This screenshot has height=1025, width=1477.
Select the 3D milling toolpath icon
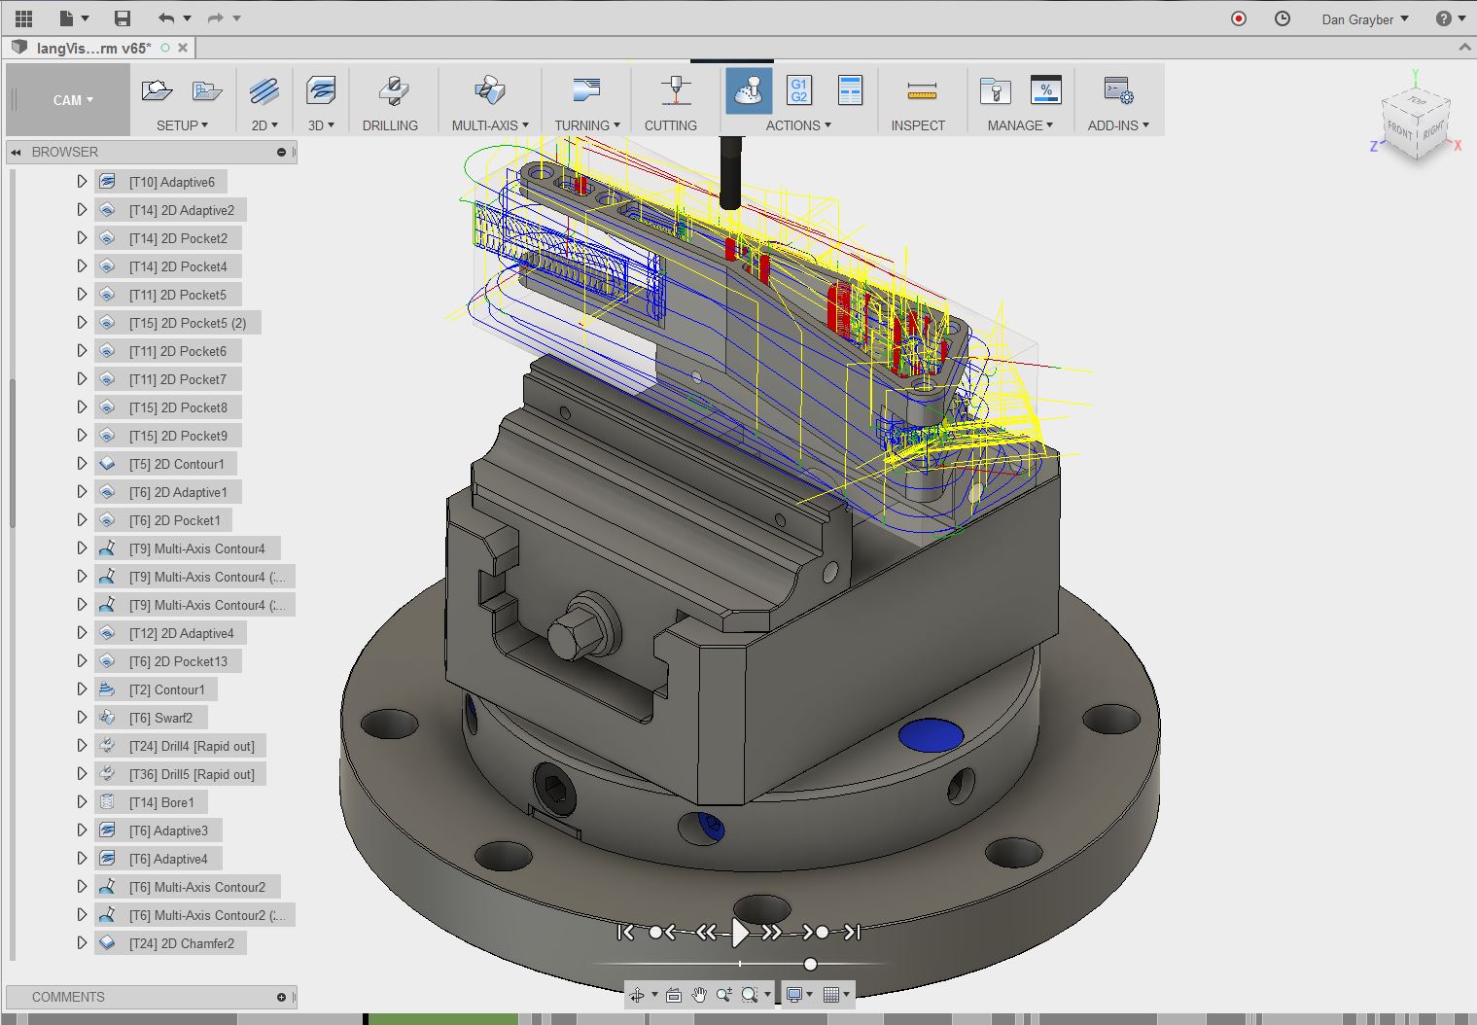(x=321, y=91)
